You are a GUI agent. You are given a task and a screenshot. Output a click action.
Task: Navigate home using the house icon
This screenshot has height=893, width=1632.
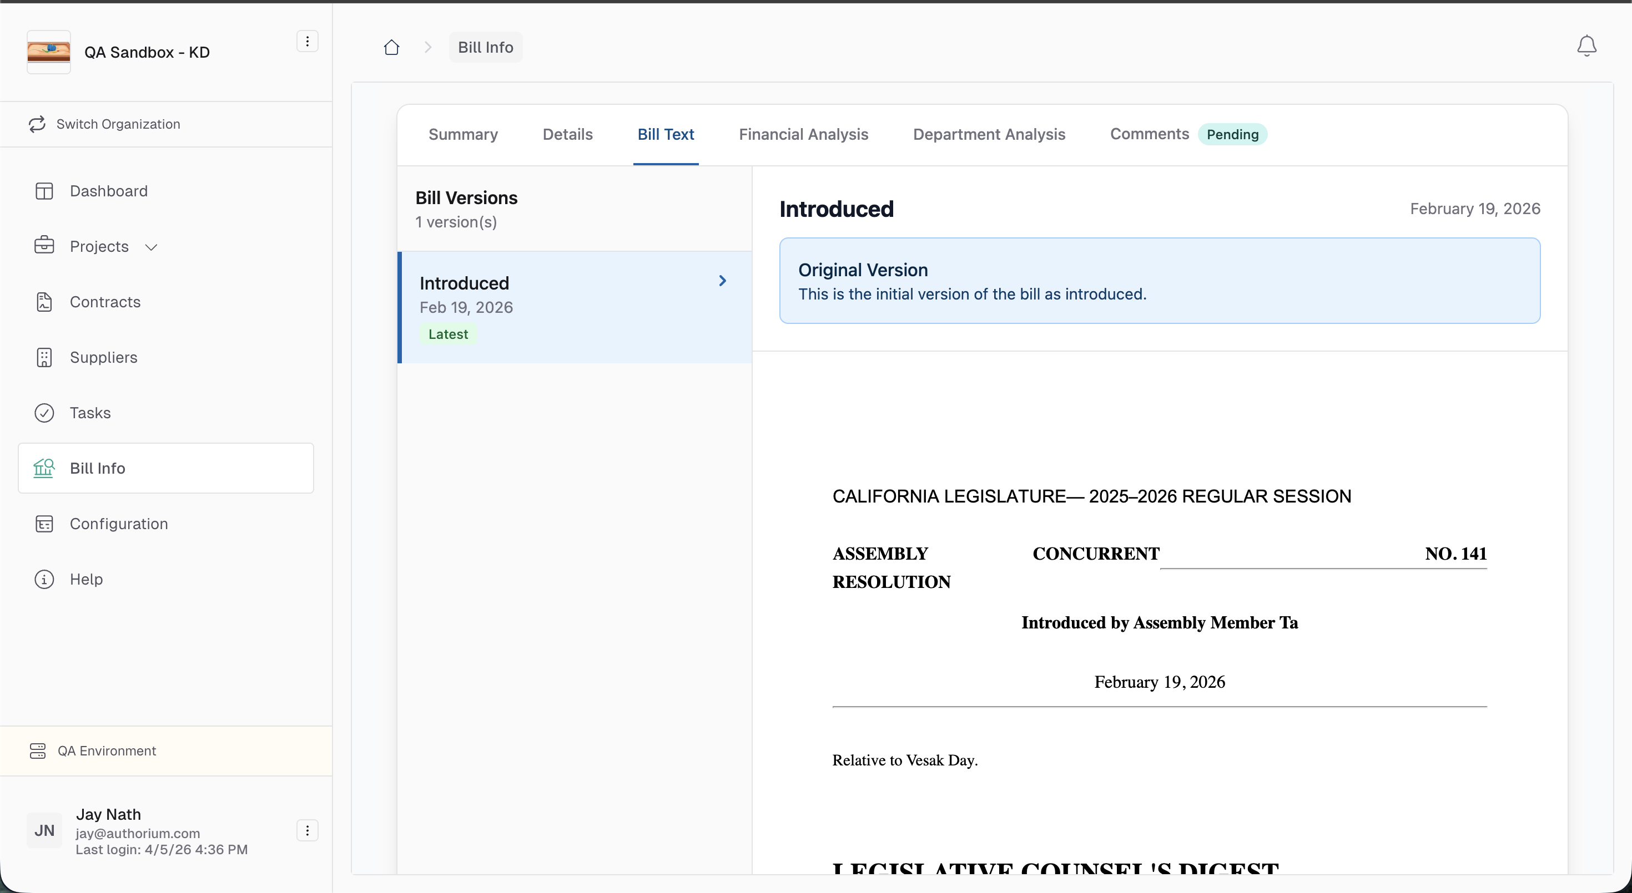click(x=391, y=47)
